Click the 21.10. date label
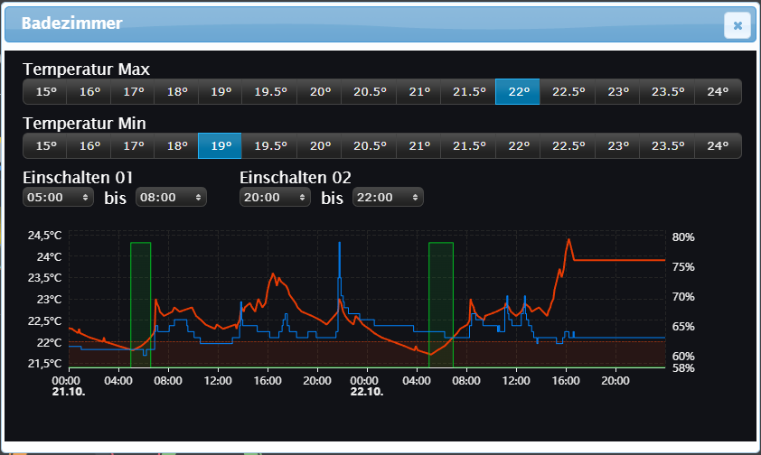Viewport: 761px width, 455px height. (x=69, y=392)
